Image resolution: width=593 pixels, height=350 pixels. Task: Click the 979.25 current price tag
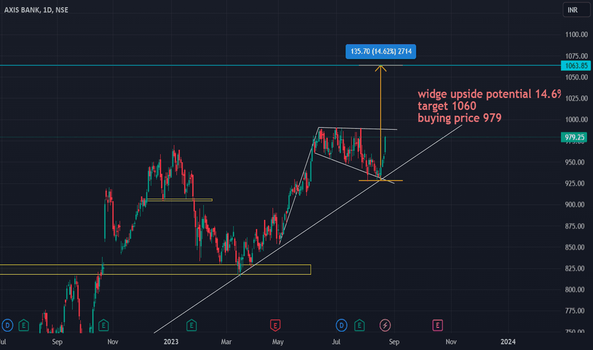[574, 137]
